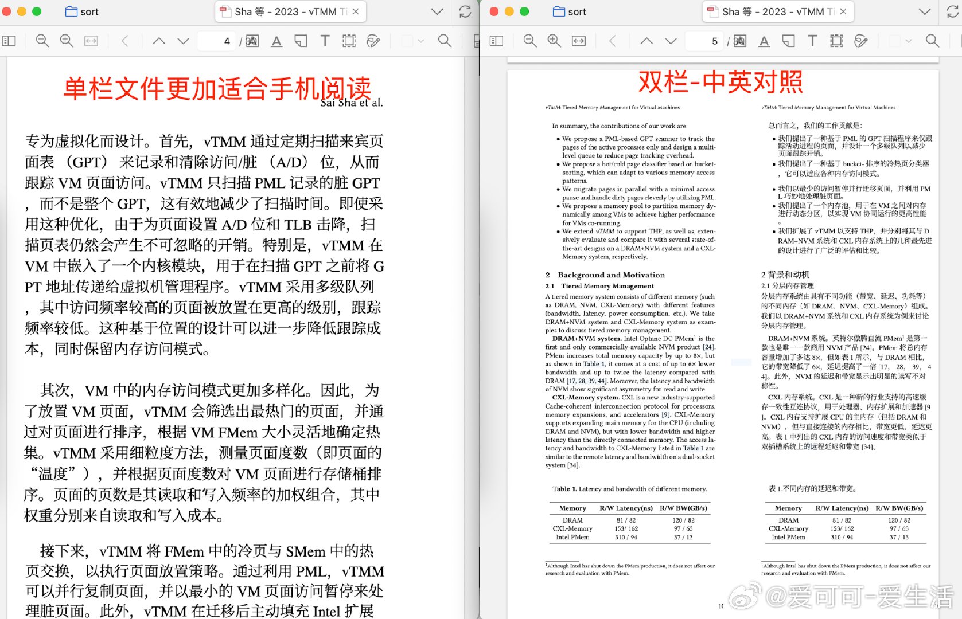Expand color dropdown arrow in right window
The width and height of the screenshot is (962, 619).
[909, 41]
